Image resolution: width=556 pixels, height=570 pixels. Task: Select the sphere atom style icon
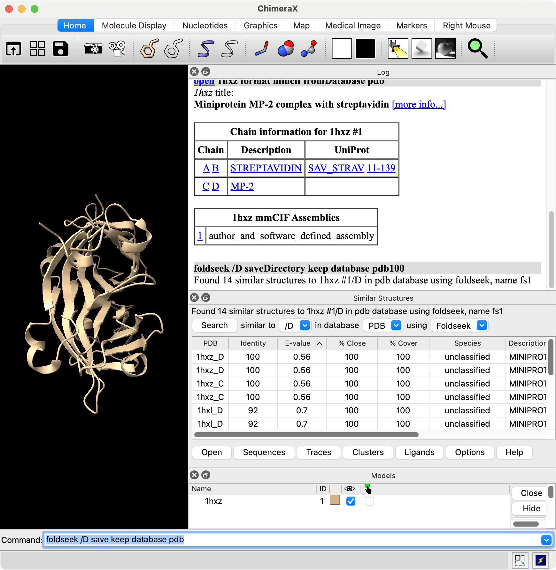(286, 49)
